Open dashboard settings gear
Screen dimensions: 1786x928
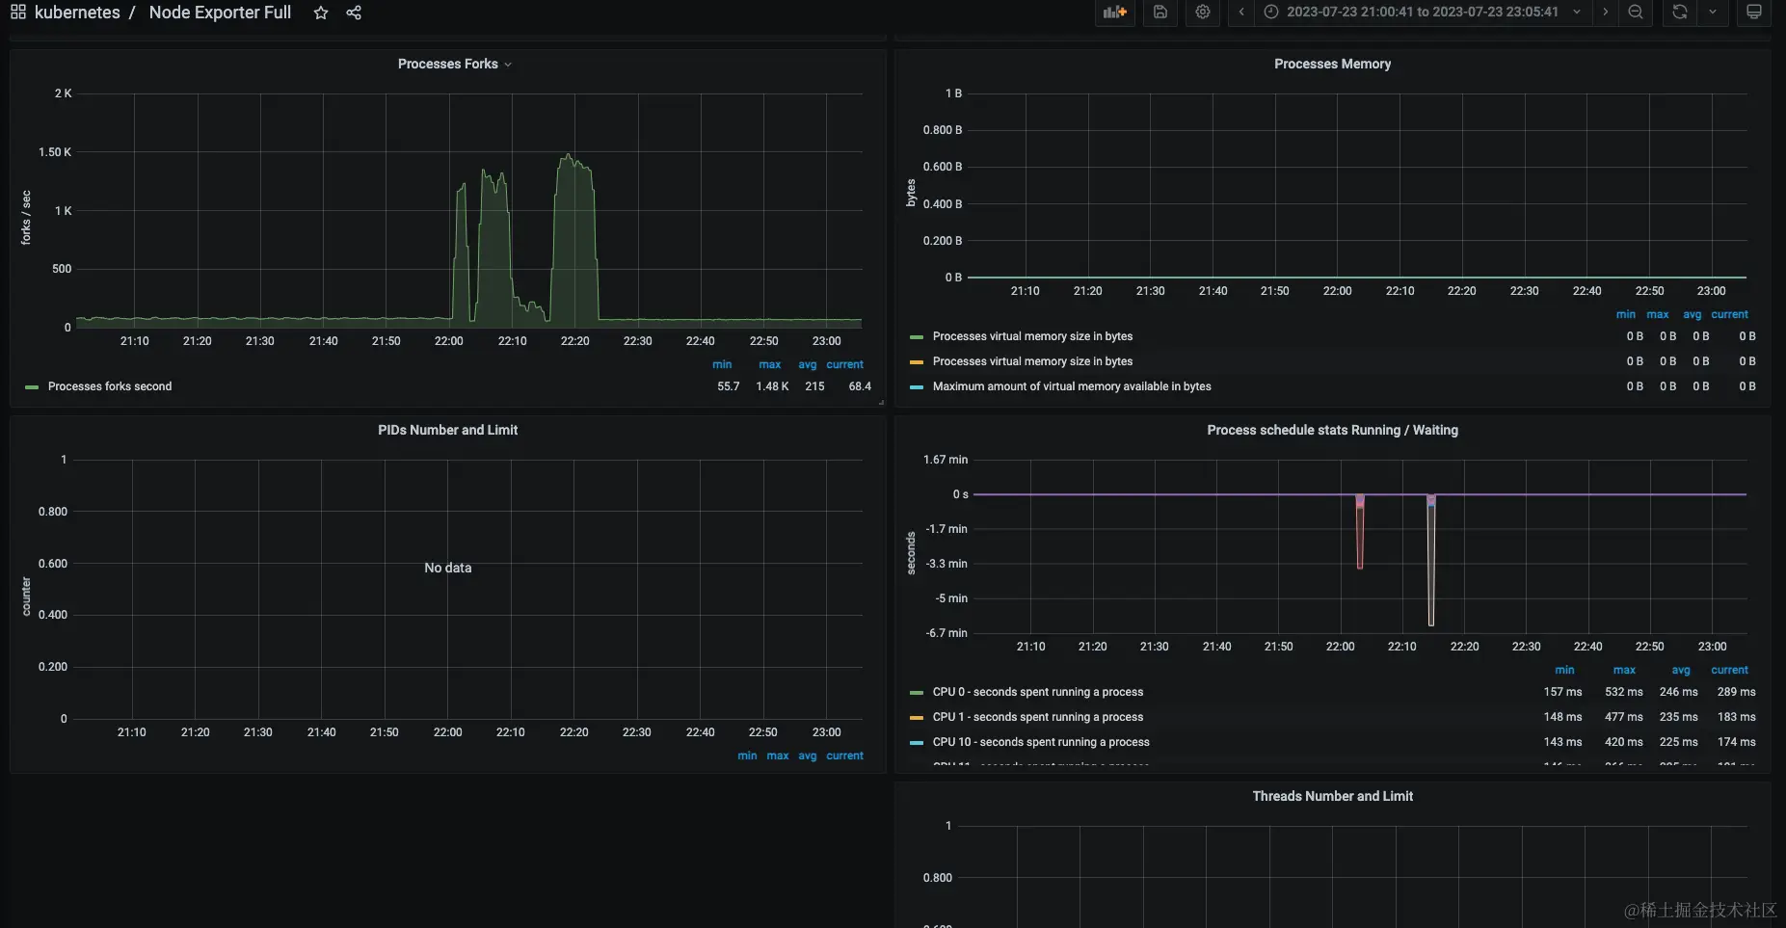click(1203, 13)
